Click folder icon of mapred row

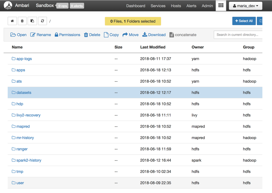[14, 126]
